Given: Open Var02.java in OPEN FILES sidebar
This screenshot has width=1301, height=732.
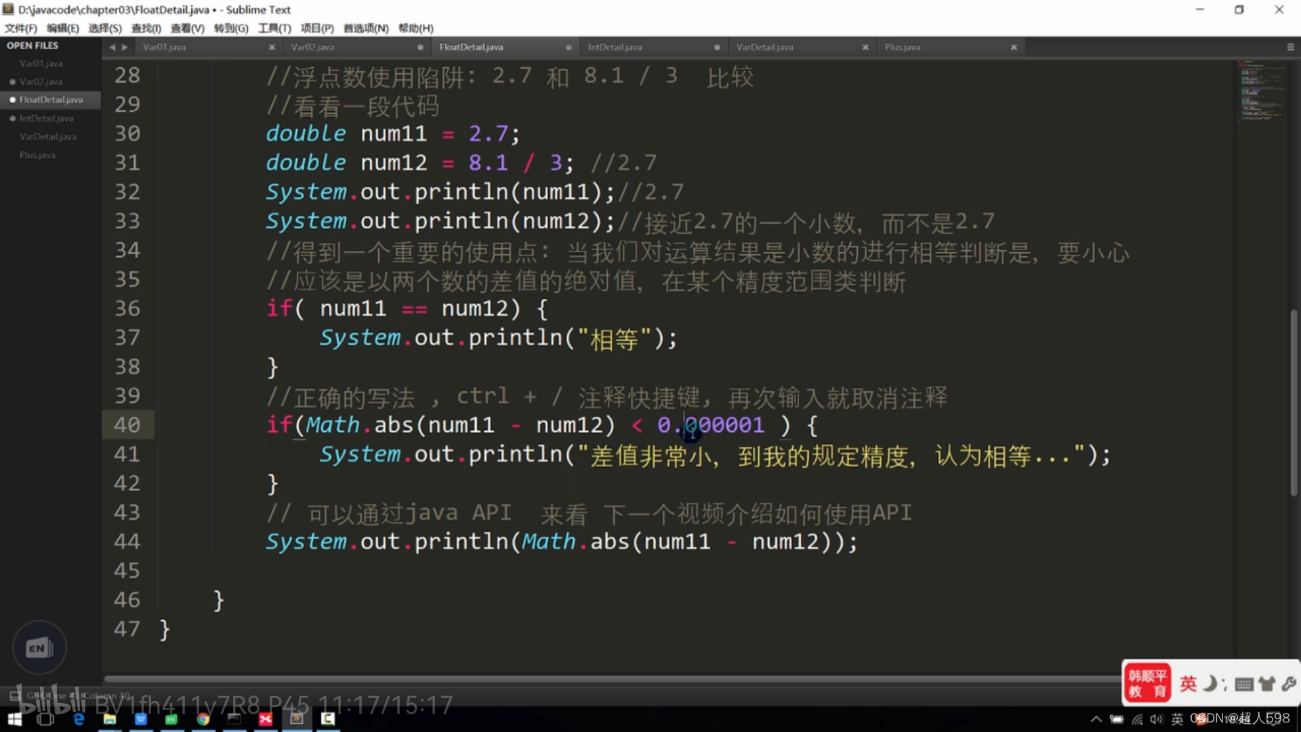Looking at the screenshot, I should click(x=41, y=81).
